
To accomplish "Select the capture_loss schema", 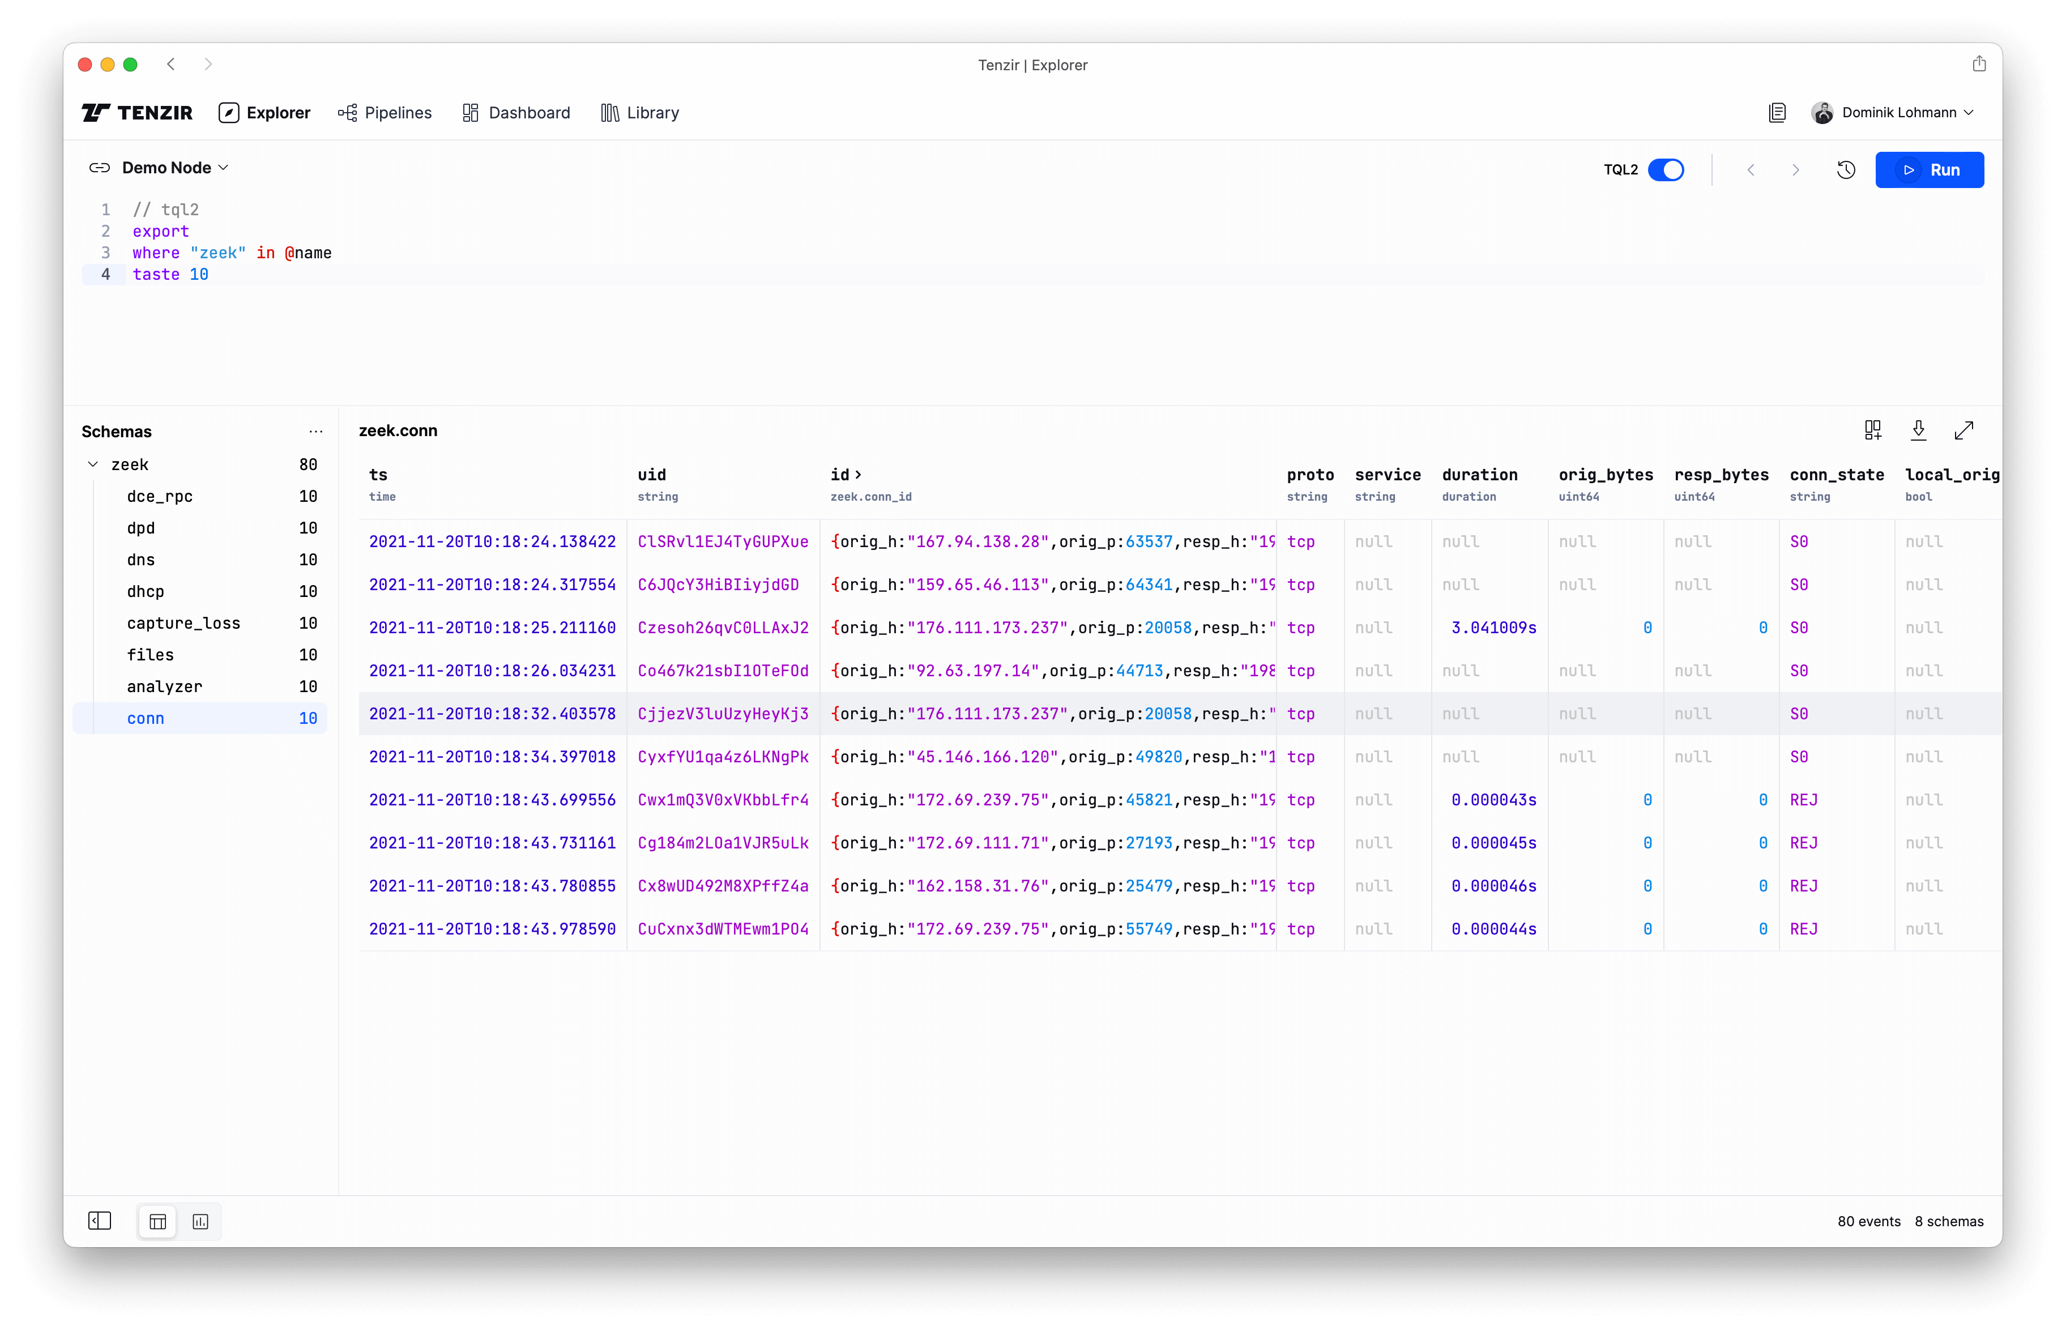I will click(200, 624).
